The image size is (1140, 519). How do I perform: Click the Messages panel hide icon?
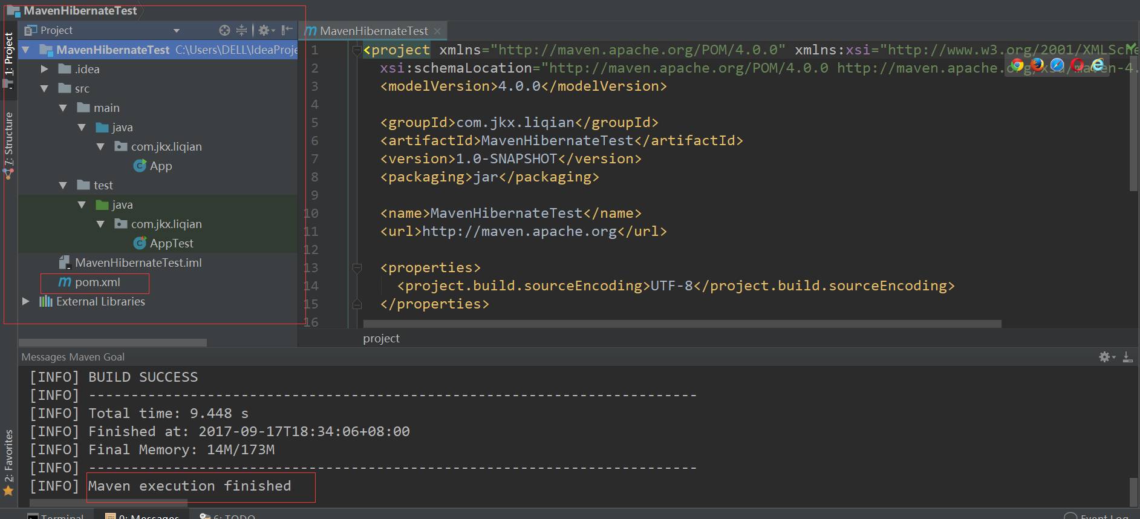(1127, 357)
